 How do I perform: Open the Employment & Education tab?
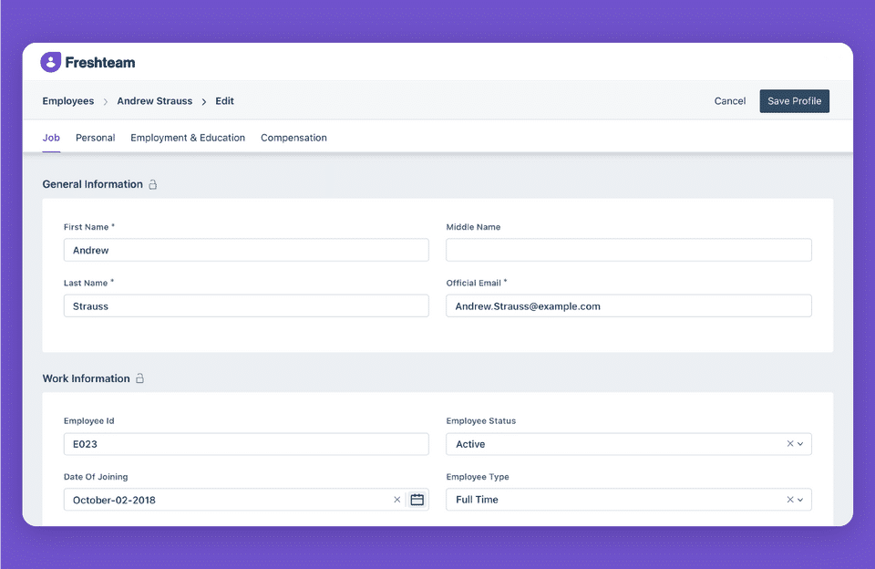pos(188,138)
